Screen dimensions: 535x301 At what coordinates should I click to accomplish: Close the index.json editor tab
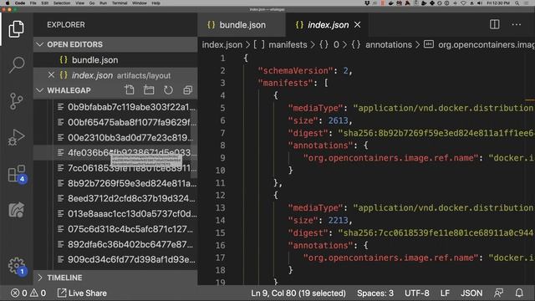(x=357, y=25)
